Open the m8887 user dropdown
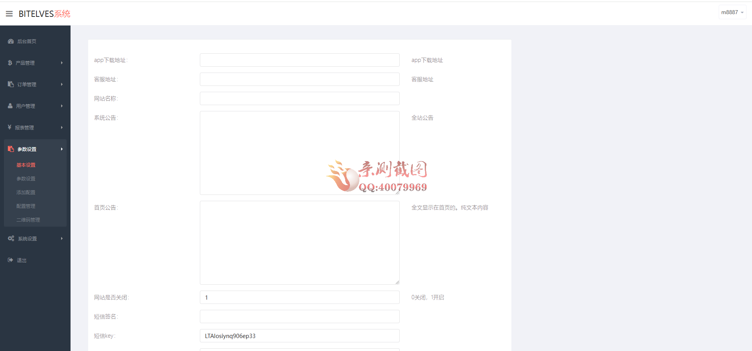 732,13
